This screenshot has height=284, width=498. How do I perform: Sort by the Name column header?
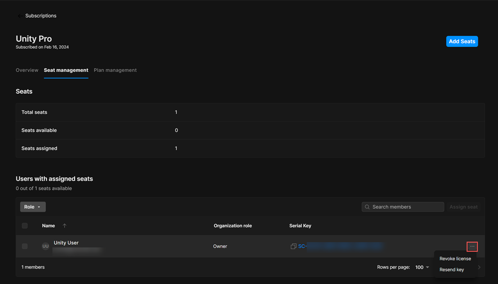[x=48, y=226]
